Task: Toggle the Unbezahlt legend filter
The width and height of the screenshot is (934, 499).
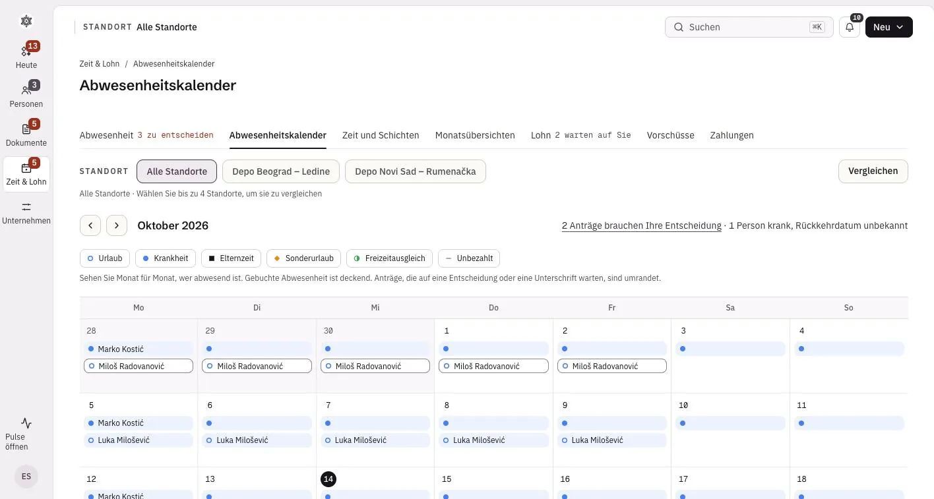Action: pos(469,258)
